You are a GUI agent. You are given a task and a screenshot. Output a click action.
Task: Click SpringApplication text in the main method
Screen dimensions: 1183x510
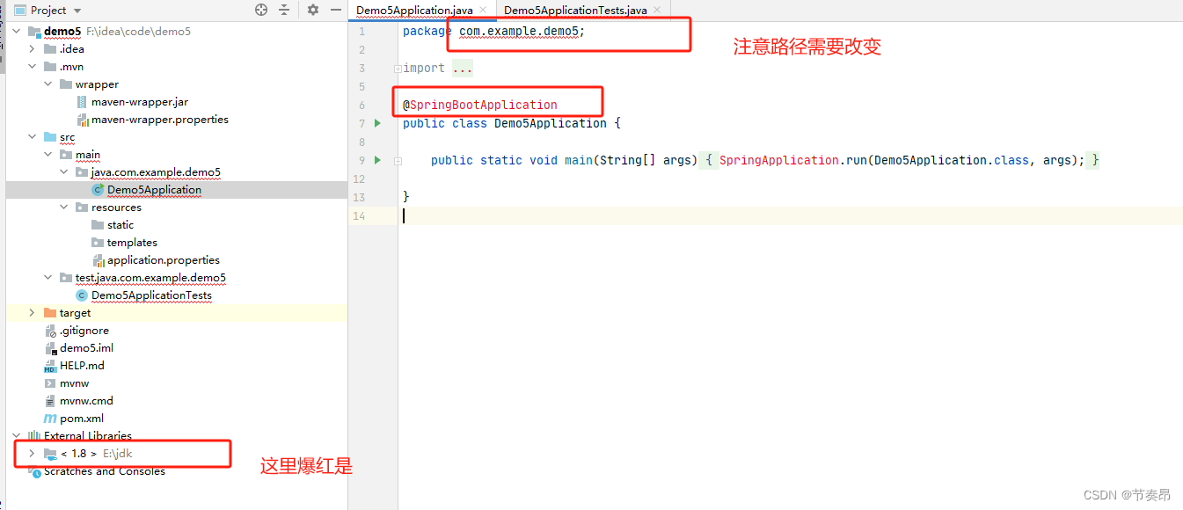(779, 160)
